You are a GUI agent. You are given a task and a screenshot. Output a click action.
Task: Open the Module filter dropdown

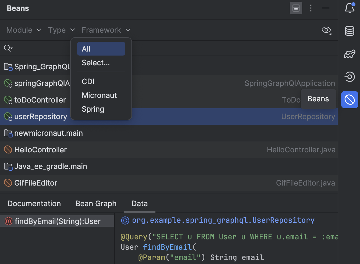(x=23, y=30)
